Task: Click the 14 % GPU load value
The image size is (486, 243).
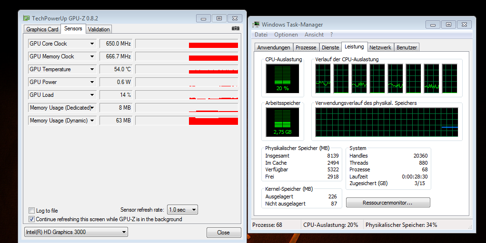Action: pos(116,95)
